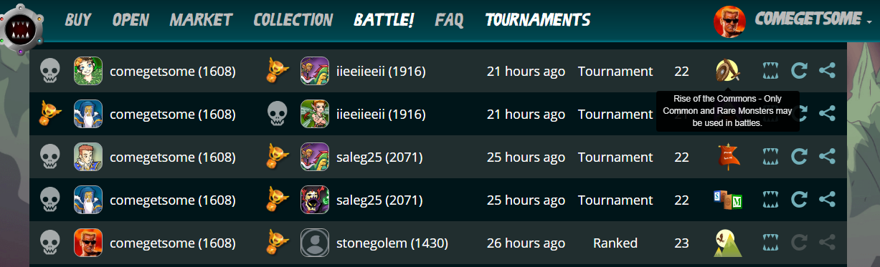
Task: Expand the COMEGETSOME account dropdown
Action: click(813, 19)
